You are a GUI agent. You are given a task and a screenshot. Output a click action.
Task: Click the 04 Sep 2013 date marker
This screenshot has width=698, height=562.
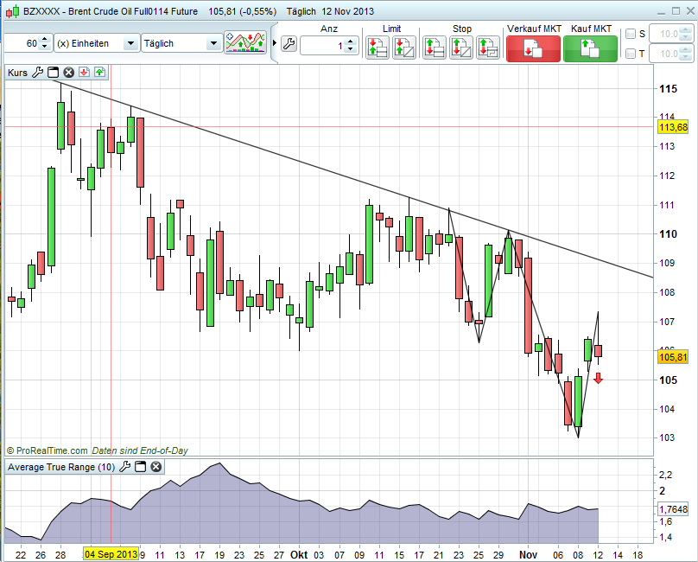111,553
